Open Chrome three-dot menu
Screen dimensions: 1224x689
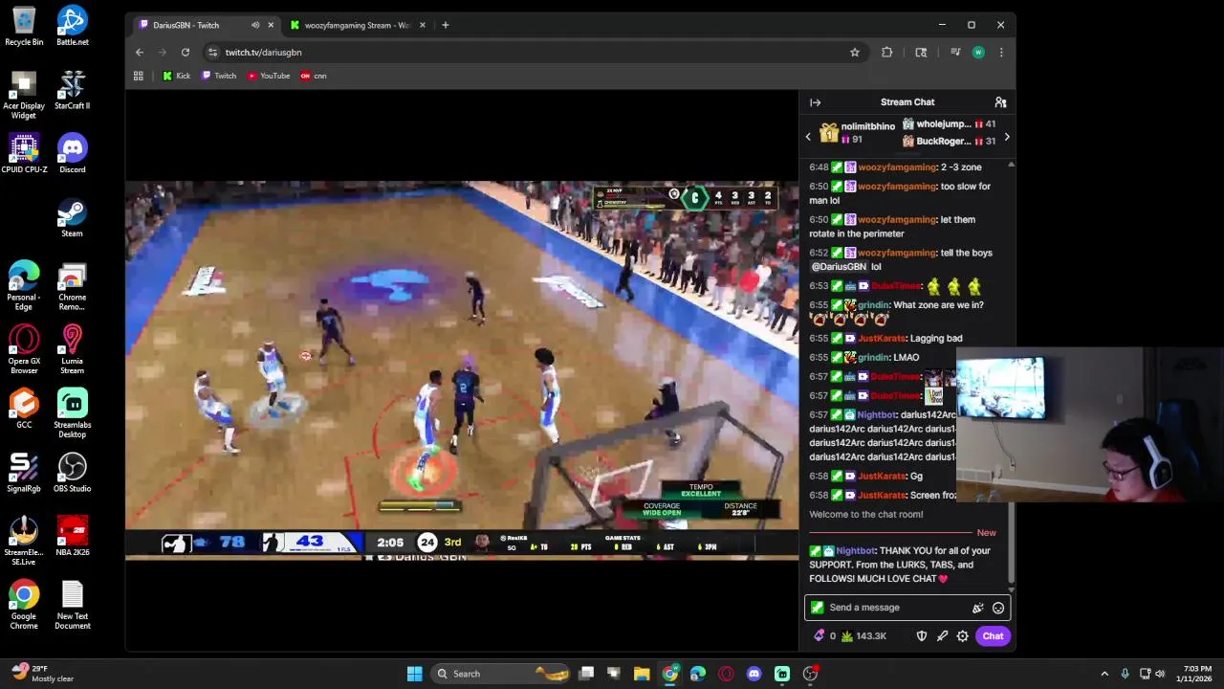[x=1001, y=53]
